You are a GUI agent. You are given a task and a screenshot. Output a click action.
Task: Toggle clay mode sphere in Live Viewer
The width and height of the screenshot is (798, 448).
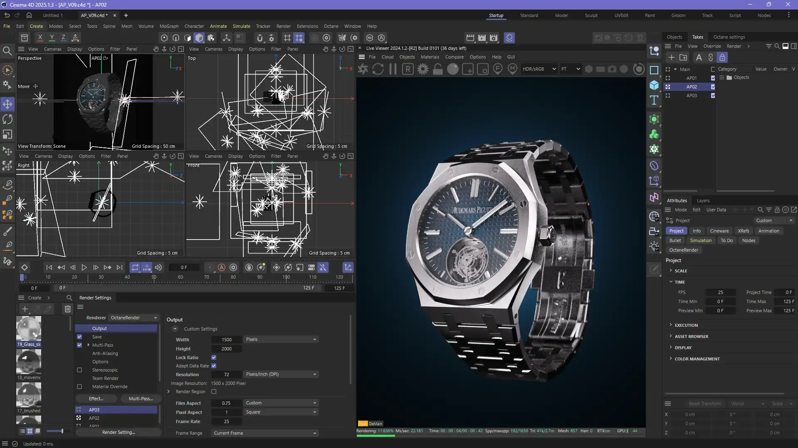[453, 69]
